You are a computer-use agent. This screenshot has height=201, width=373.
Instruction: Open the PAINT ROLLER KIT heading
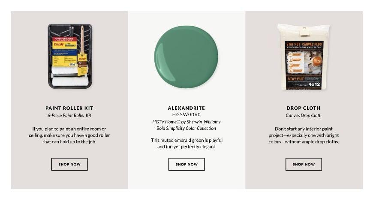[69, 108]
